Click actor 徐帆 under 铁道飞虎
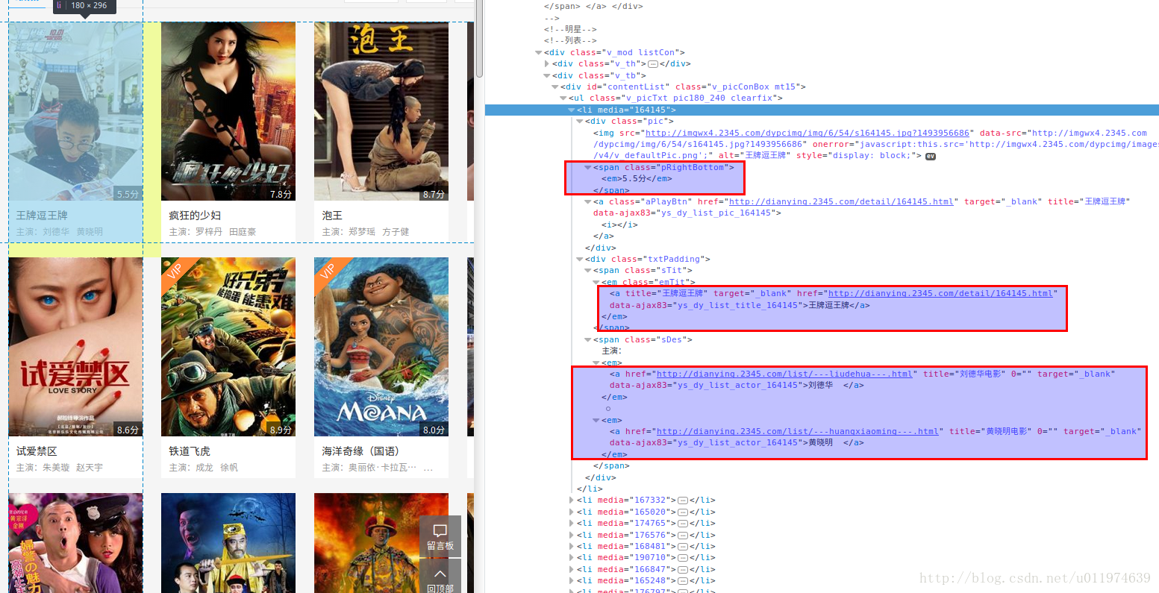 coord(229,468)
